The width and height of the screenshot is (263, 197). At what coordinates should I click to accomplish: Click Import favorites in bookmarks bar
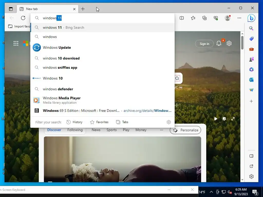click(19, 26)
